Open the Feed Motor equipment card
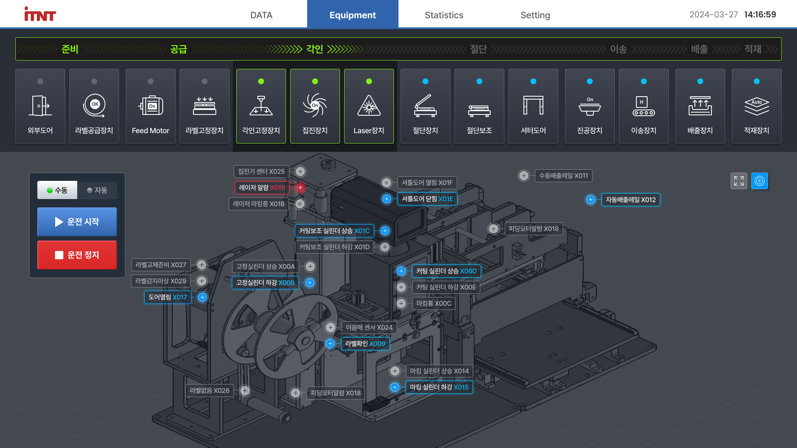This screenshot has height=448, width=797. 150,106
